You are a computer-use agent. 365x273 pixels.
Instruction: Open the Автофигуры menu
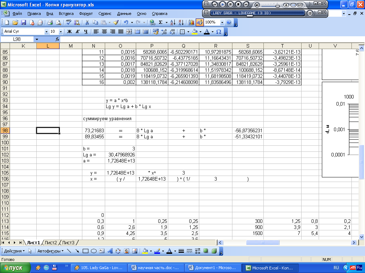pyautogui.click(x=50, y=251)
